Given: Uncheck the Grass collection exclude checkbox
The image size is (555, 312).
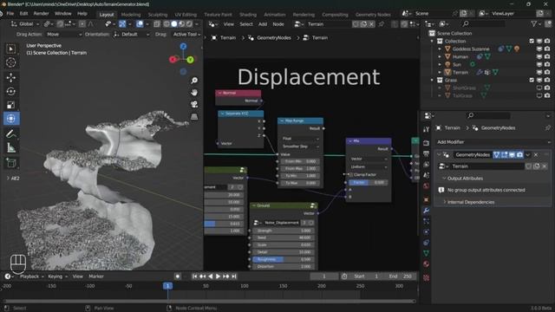Looking at the screenshot, I should 532,80.
